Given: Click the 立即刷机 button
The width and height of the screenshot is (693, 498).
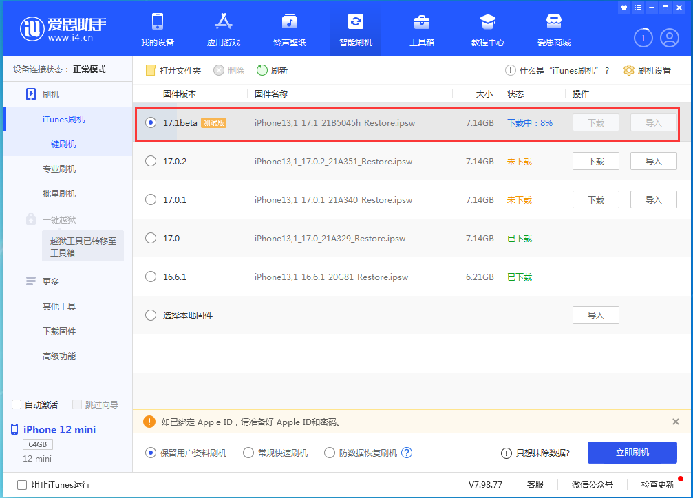Looking at the screenshot, I should (x=632, y=453).
